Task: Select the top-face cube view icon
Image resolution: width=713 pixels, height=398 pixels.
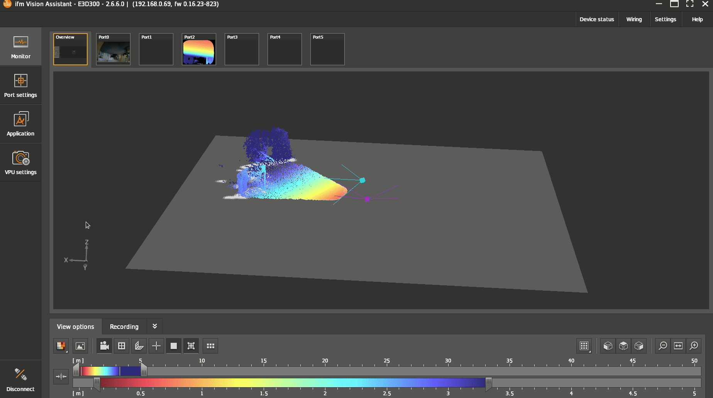Action: pos(623,346)
